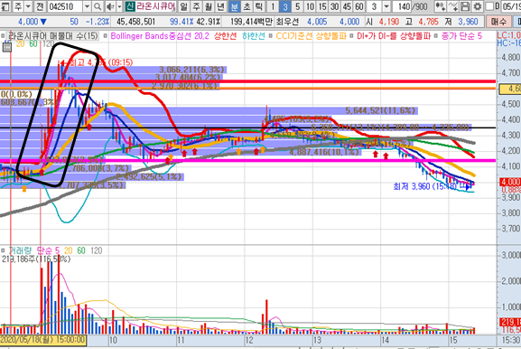Switch to yearly 년 chart period
This screenshot has height=349, width=521.
tap(220, 6)
